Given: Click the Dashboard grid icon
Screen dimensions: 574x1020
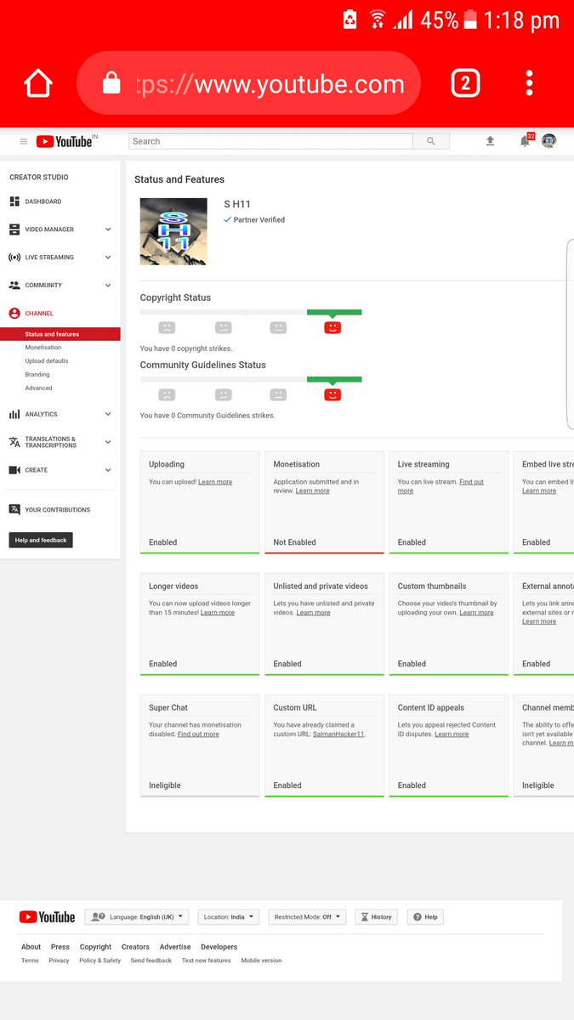Looking at the screenshot, I should pyautogui.click(x=14, y=201).
